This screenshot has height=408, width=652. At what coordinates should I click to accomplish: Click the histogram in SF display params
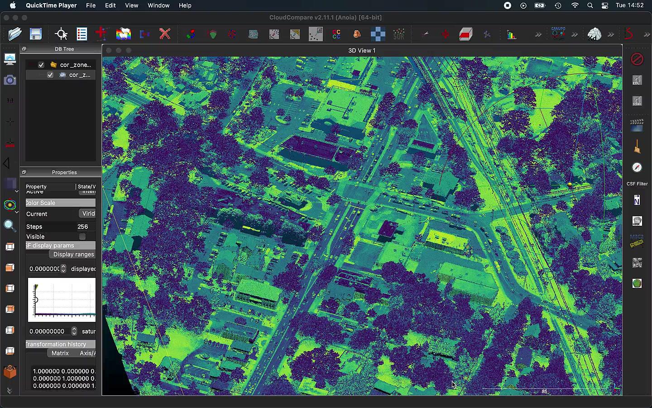pyautogui.click(x=62, y=300)
